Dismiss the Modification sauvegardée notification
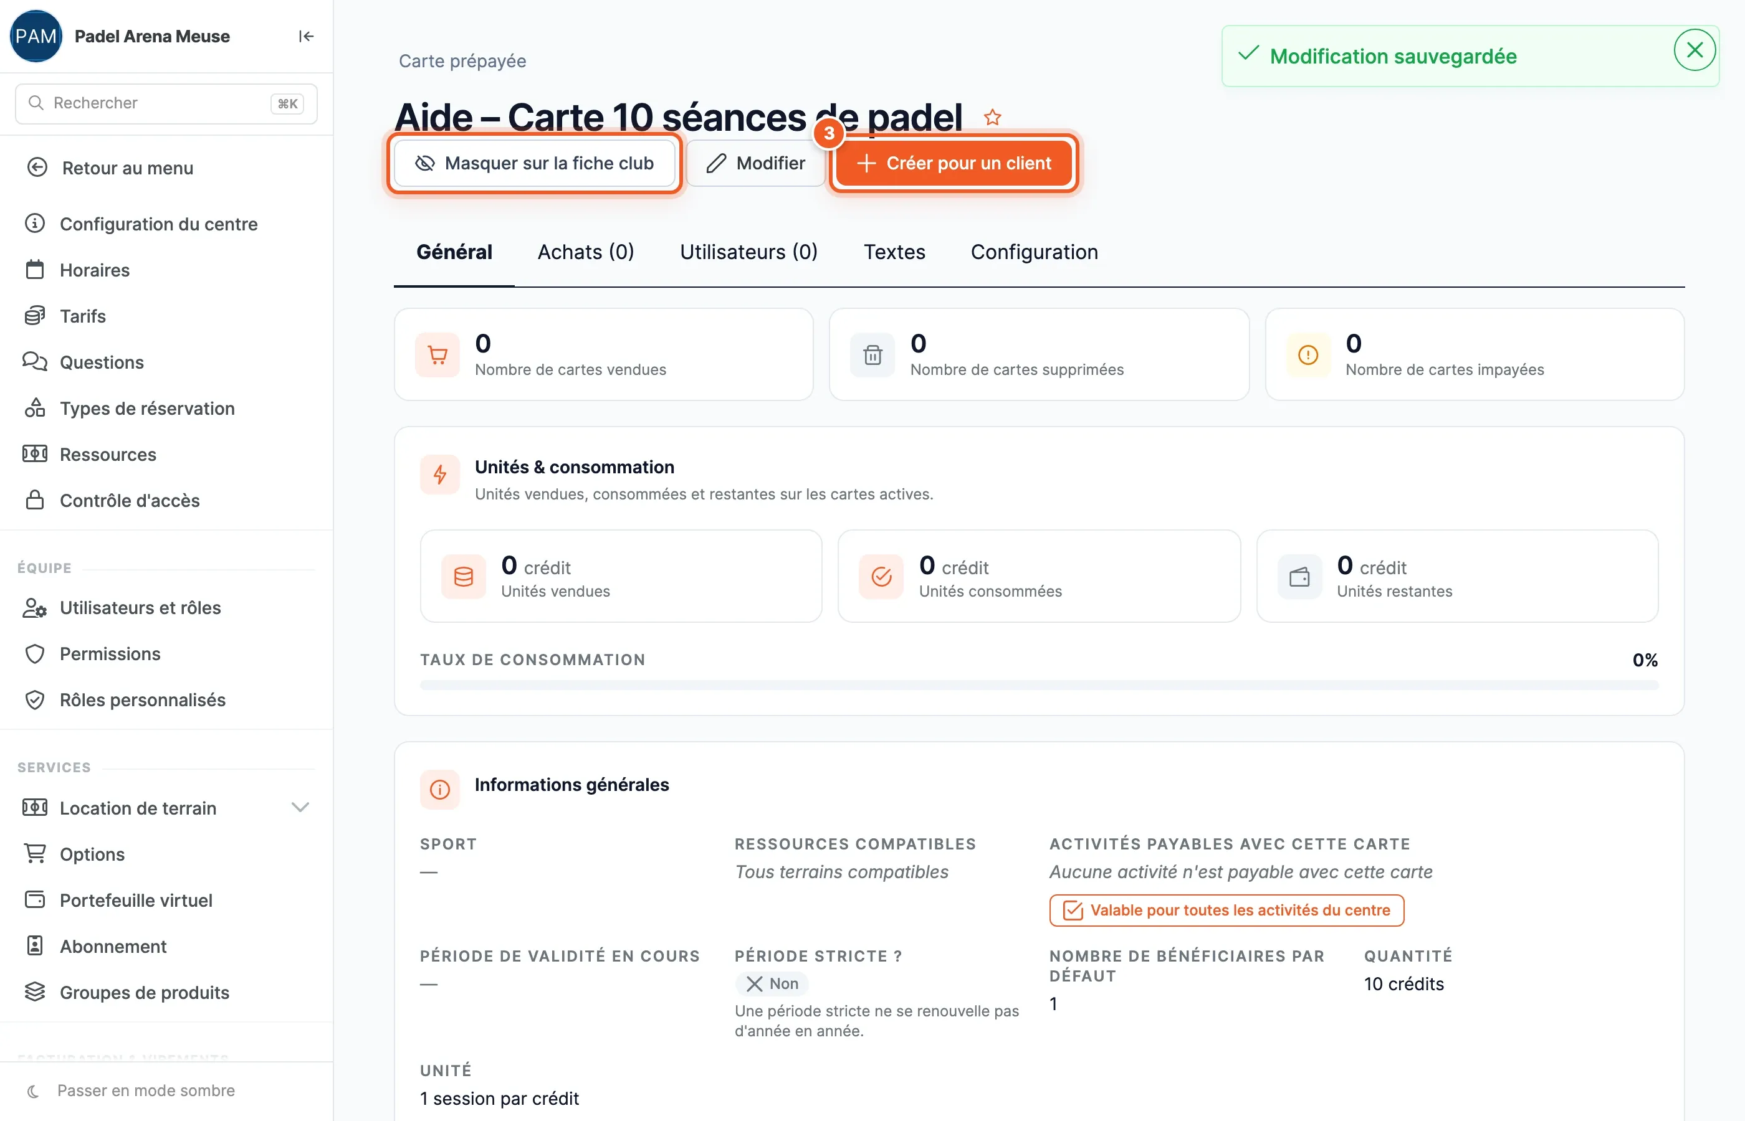This screenshot has width=1745, height=1121. tap(1694, 50)
